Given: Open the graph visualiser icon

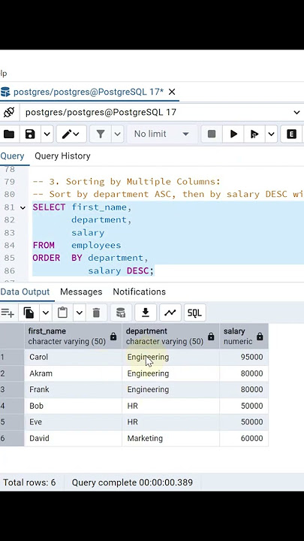Looking at the screenshot, I should click(x=170, y=313).
